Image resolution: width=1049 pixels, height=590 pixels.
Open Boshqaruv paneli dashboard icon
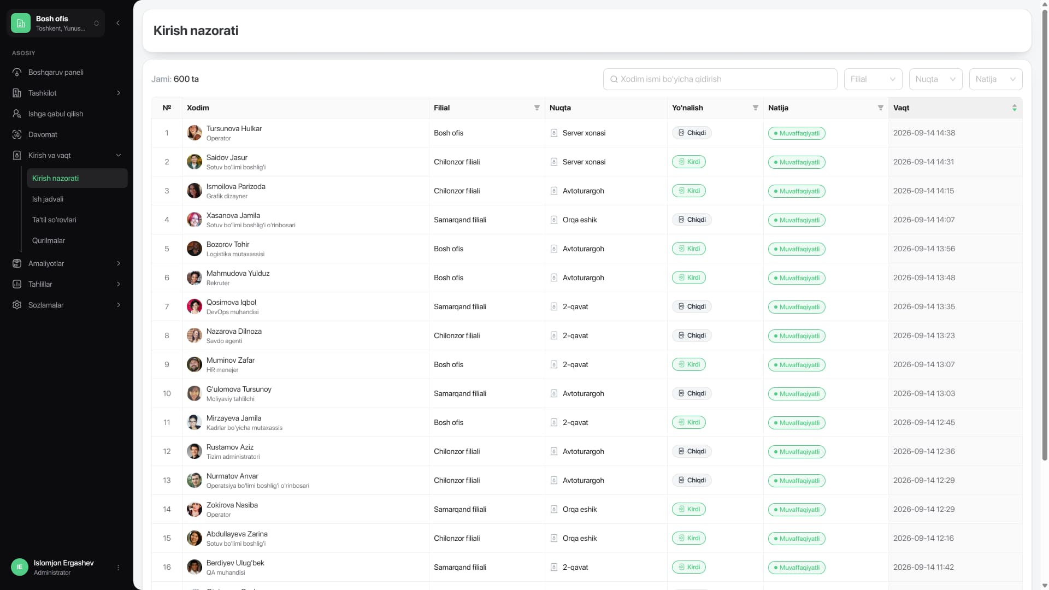tap(17, 72)
